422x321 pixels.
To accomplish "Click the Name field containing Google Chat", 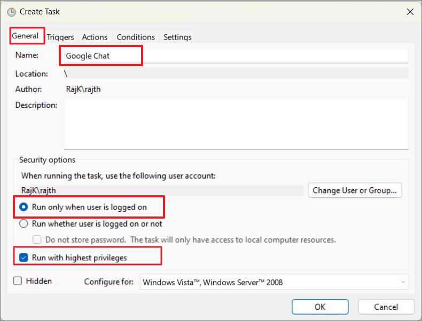I will pos(236,55).
